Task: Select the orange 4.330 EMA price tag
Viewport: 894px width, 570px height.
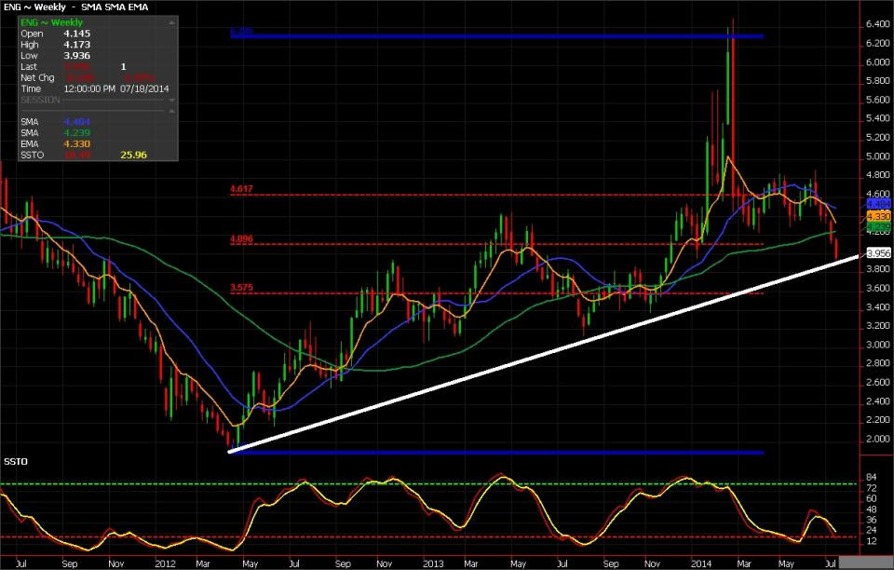Action: pyautogui.click(x=878, y=217)
